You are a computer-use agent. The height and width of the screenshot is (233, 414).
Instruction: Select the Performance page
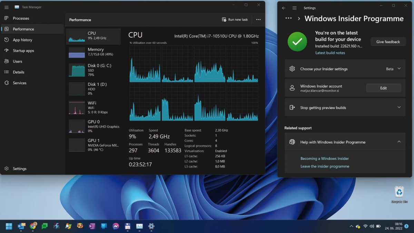[x=32, y=29]
